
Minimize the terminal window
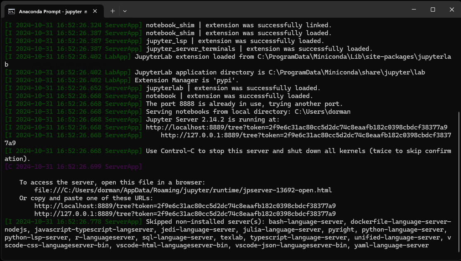(x=413, y=9)
